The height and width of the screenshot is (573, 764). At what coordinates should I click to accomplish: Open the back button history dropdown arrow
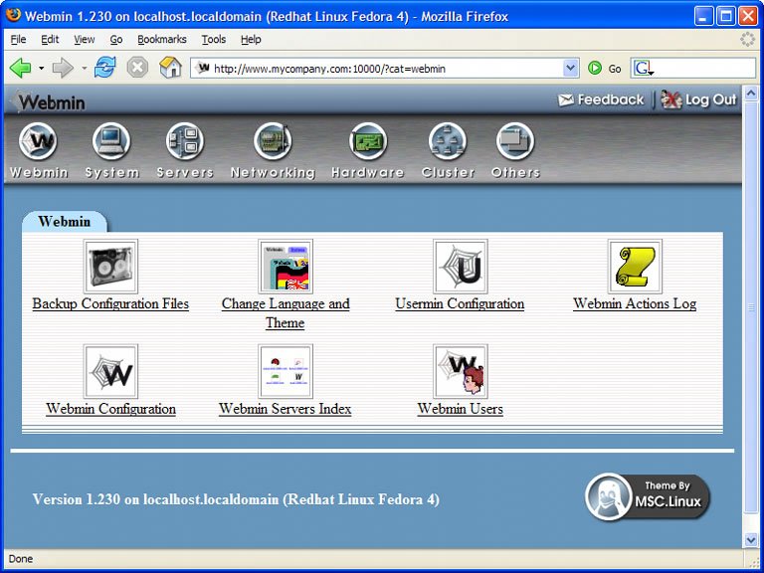(41, 69)
